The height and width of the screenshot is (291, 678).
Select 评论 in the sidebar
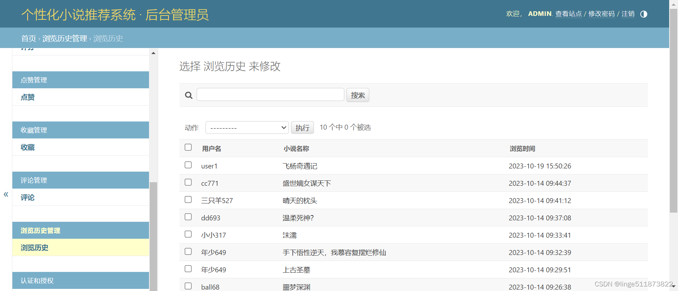click(28, 197)
